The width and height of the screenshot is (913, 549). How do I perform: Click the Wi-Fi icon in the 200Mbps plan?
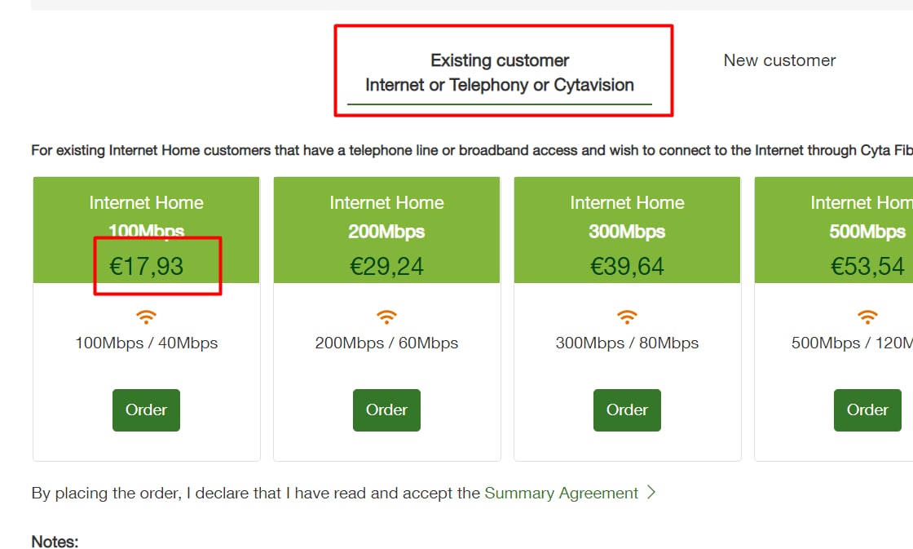[386, 317]
